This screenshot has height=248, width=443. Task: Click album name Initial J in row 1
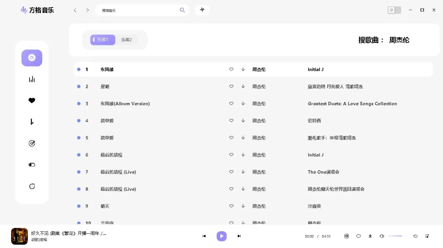point(315,70)
